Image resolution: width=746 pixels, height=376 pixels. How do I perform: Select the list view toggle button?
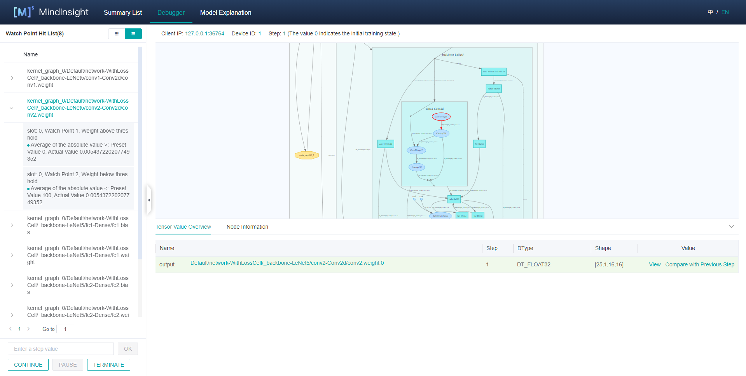pos(133,34)
